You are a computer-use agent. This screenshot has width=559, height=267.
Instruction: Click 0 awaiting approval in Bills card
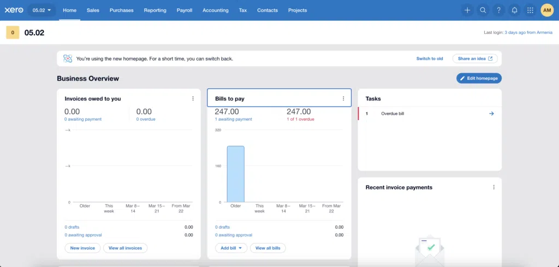point(234,235)
